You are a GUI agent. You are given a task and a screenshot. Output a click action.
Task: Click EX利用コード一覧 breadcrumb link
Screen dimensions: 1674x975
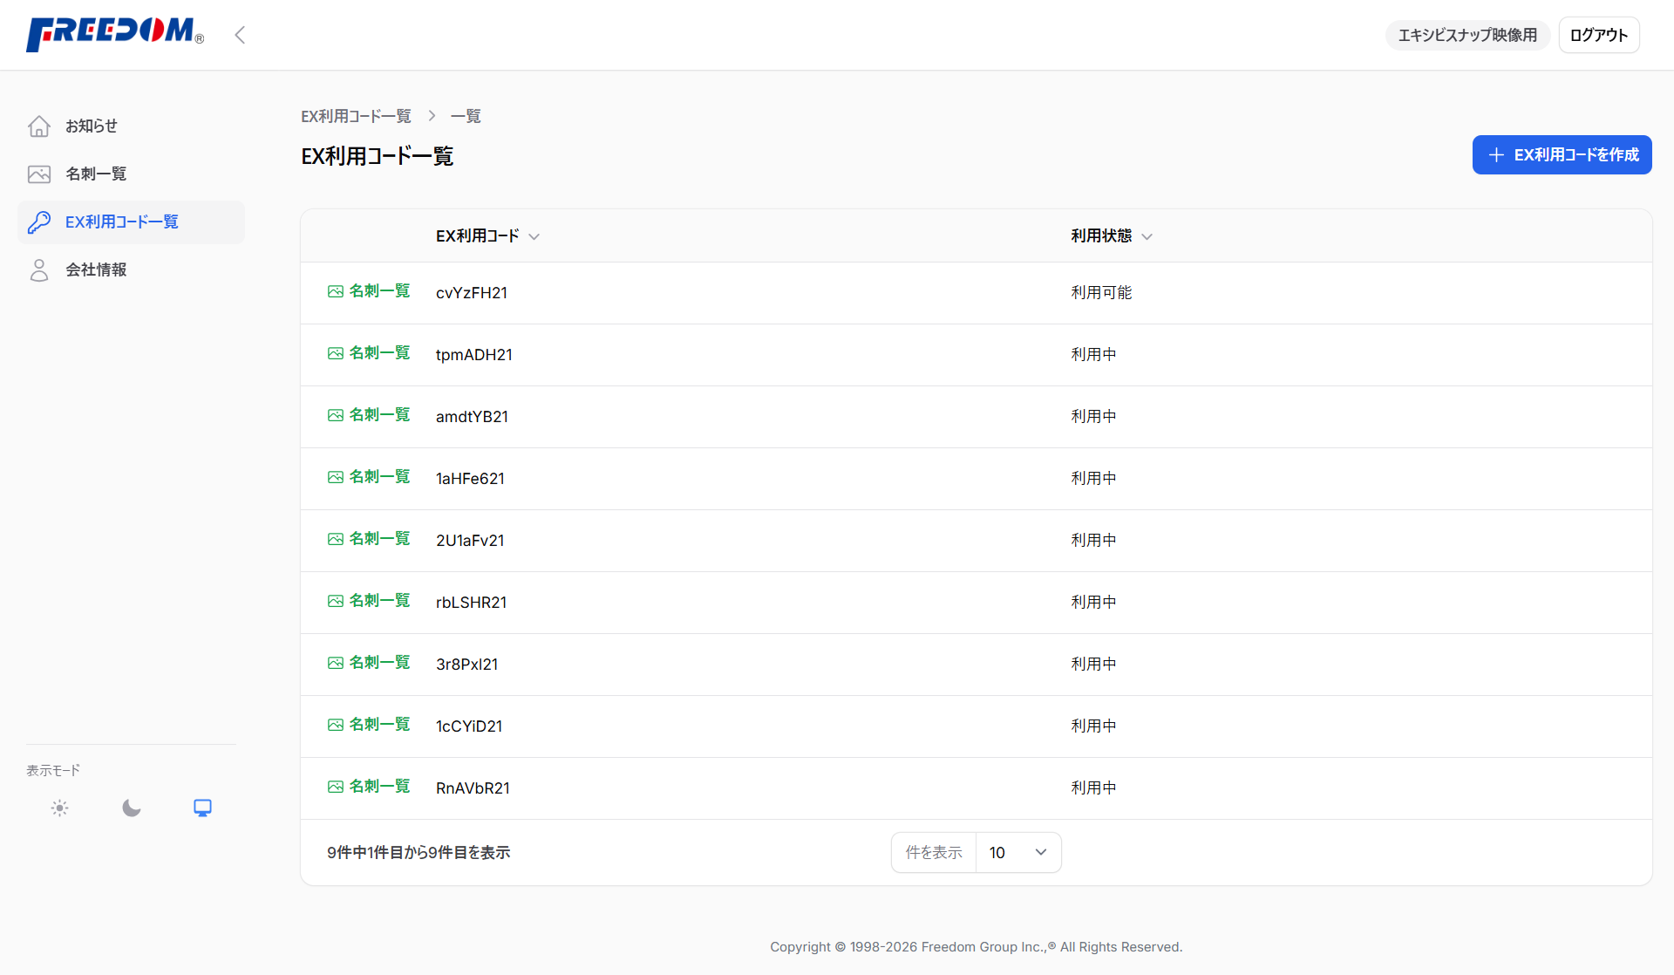356,116
